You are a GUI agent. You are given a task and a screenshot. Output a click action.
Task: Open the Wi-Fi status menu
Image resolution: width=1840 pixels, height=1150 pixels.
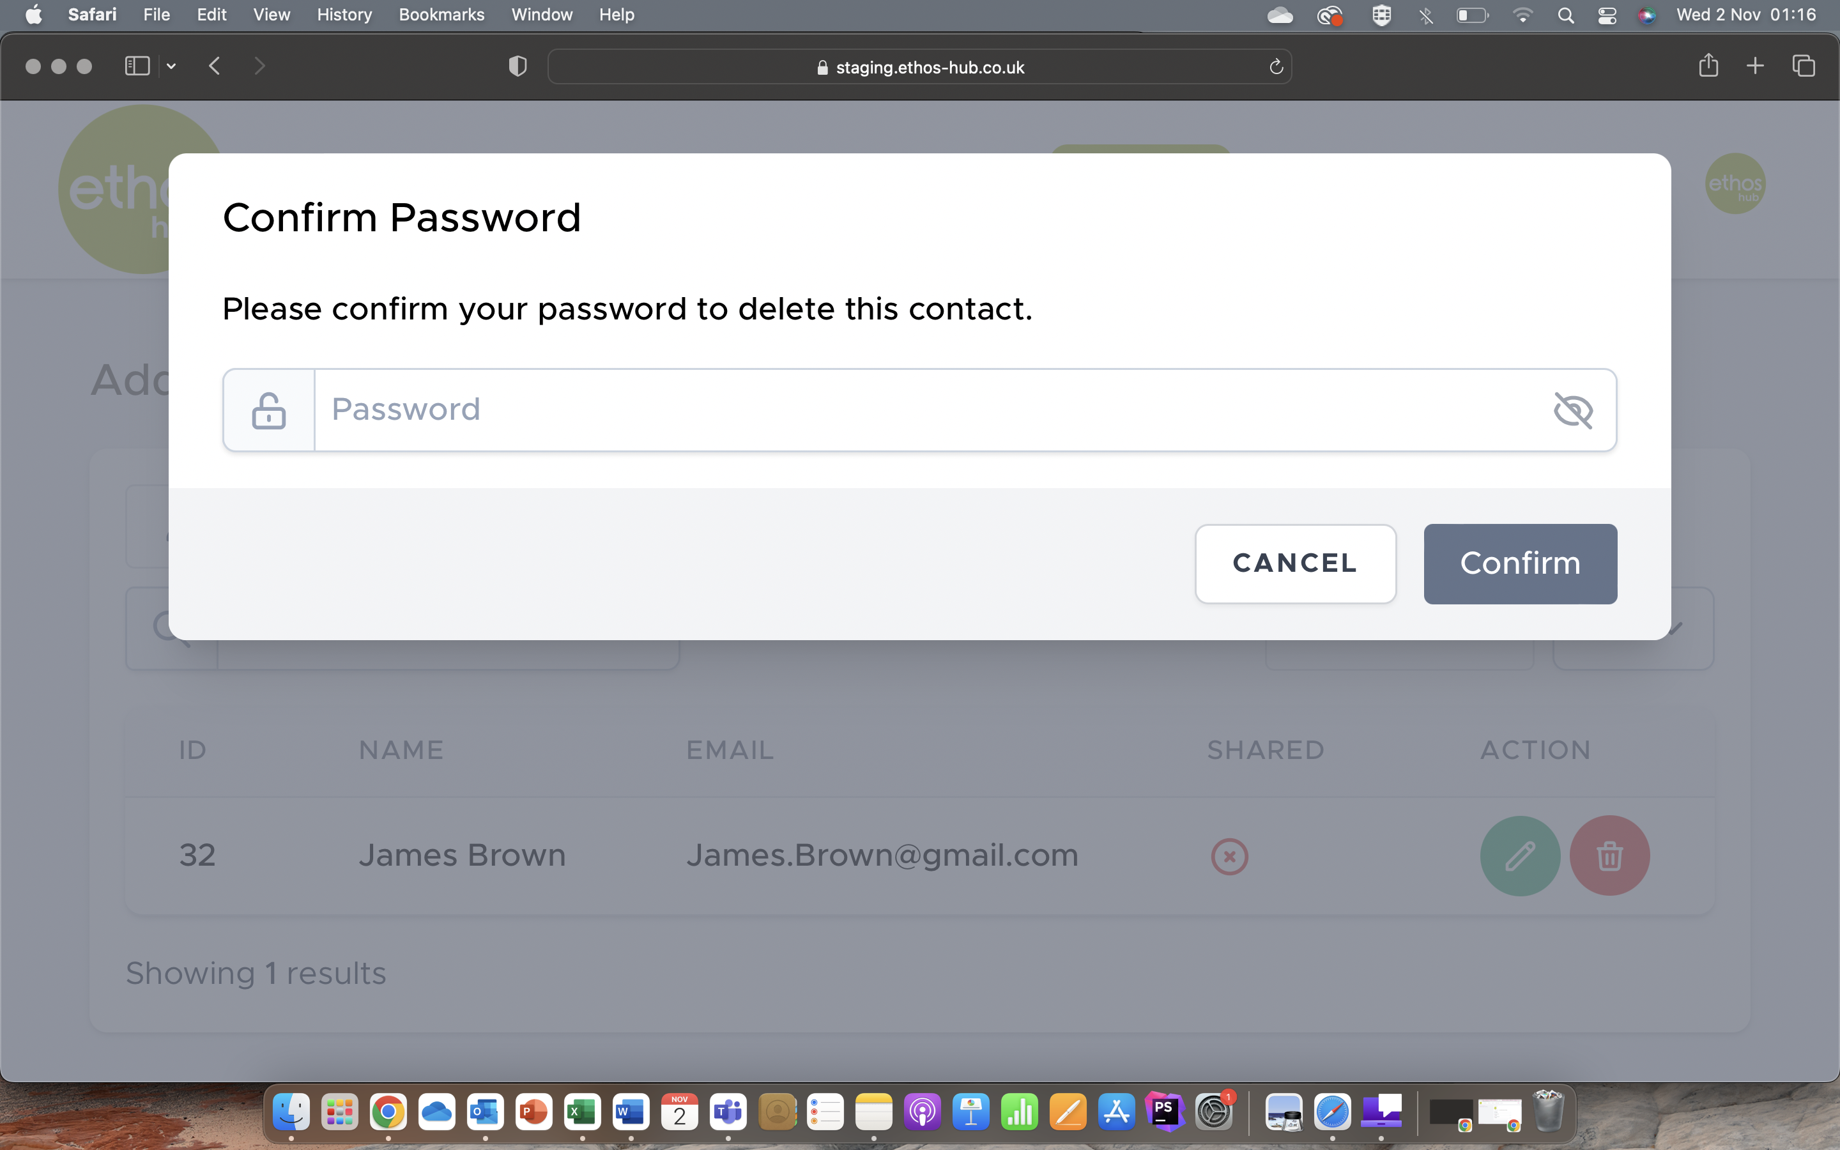click(1522, 15)
